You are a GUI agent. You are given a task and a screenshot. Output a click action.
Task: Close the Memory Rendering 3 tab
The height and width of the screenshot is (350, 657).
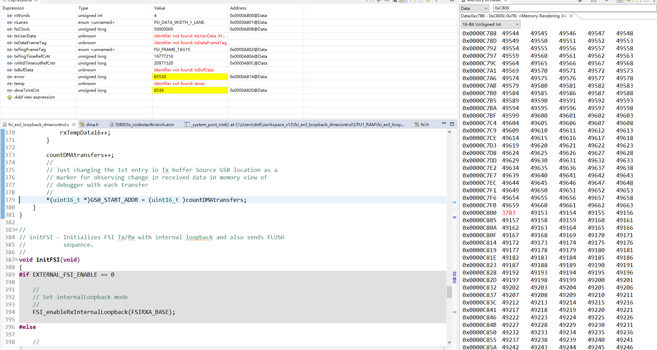pos(571,16)
